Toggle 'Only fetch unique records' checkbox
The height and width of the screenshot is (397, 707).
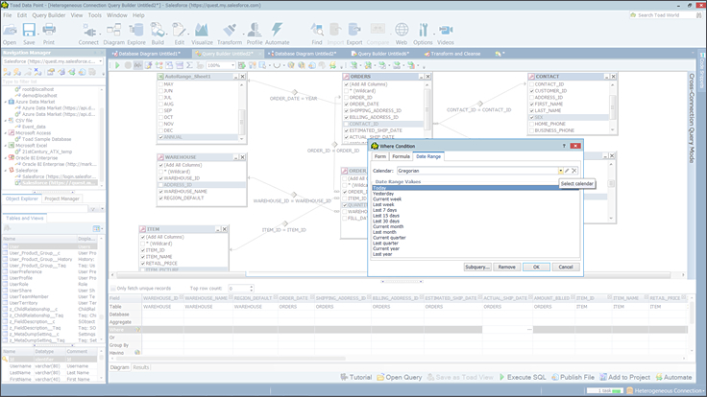[x=111, y=288]
